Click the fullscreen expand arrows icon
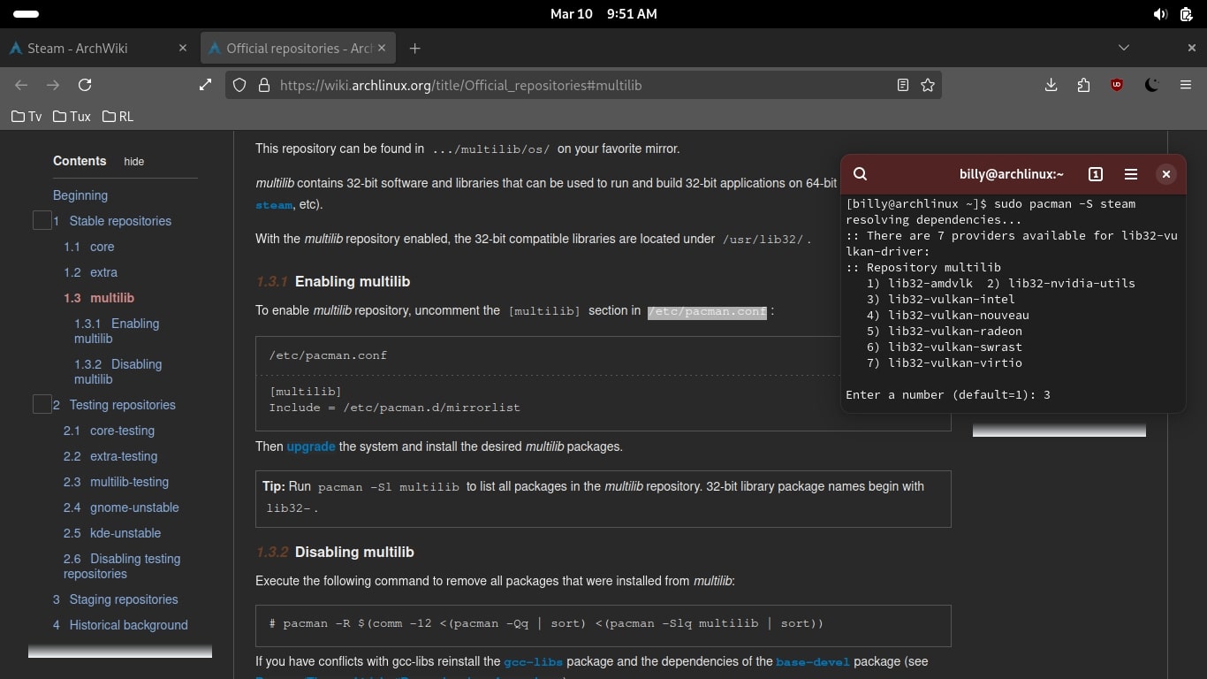Viewport: 1207px width, 679px height. [205, 85]
